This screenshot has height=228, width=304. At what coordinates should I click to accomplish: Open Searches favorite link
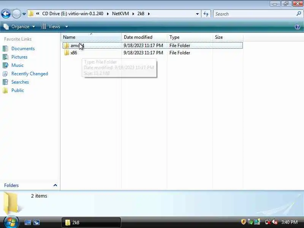[x=20, y=82]
